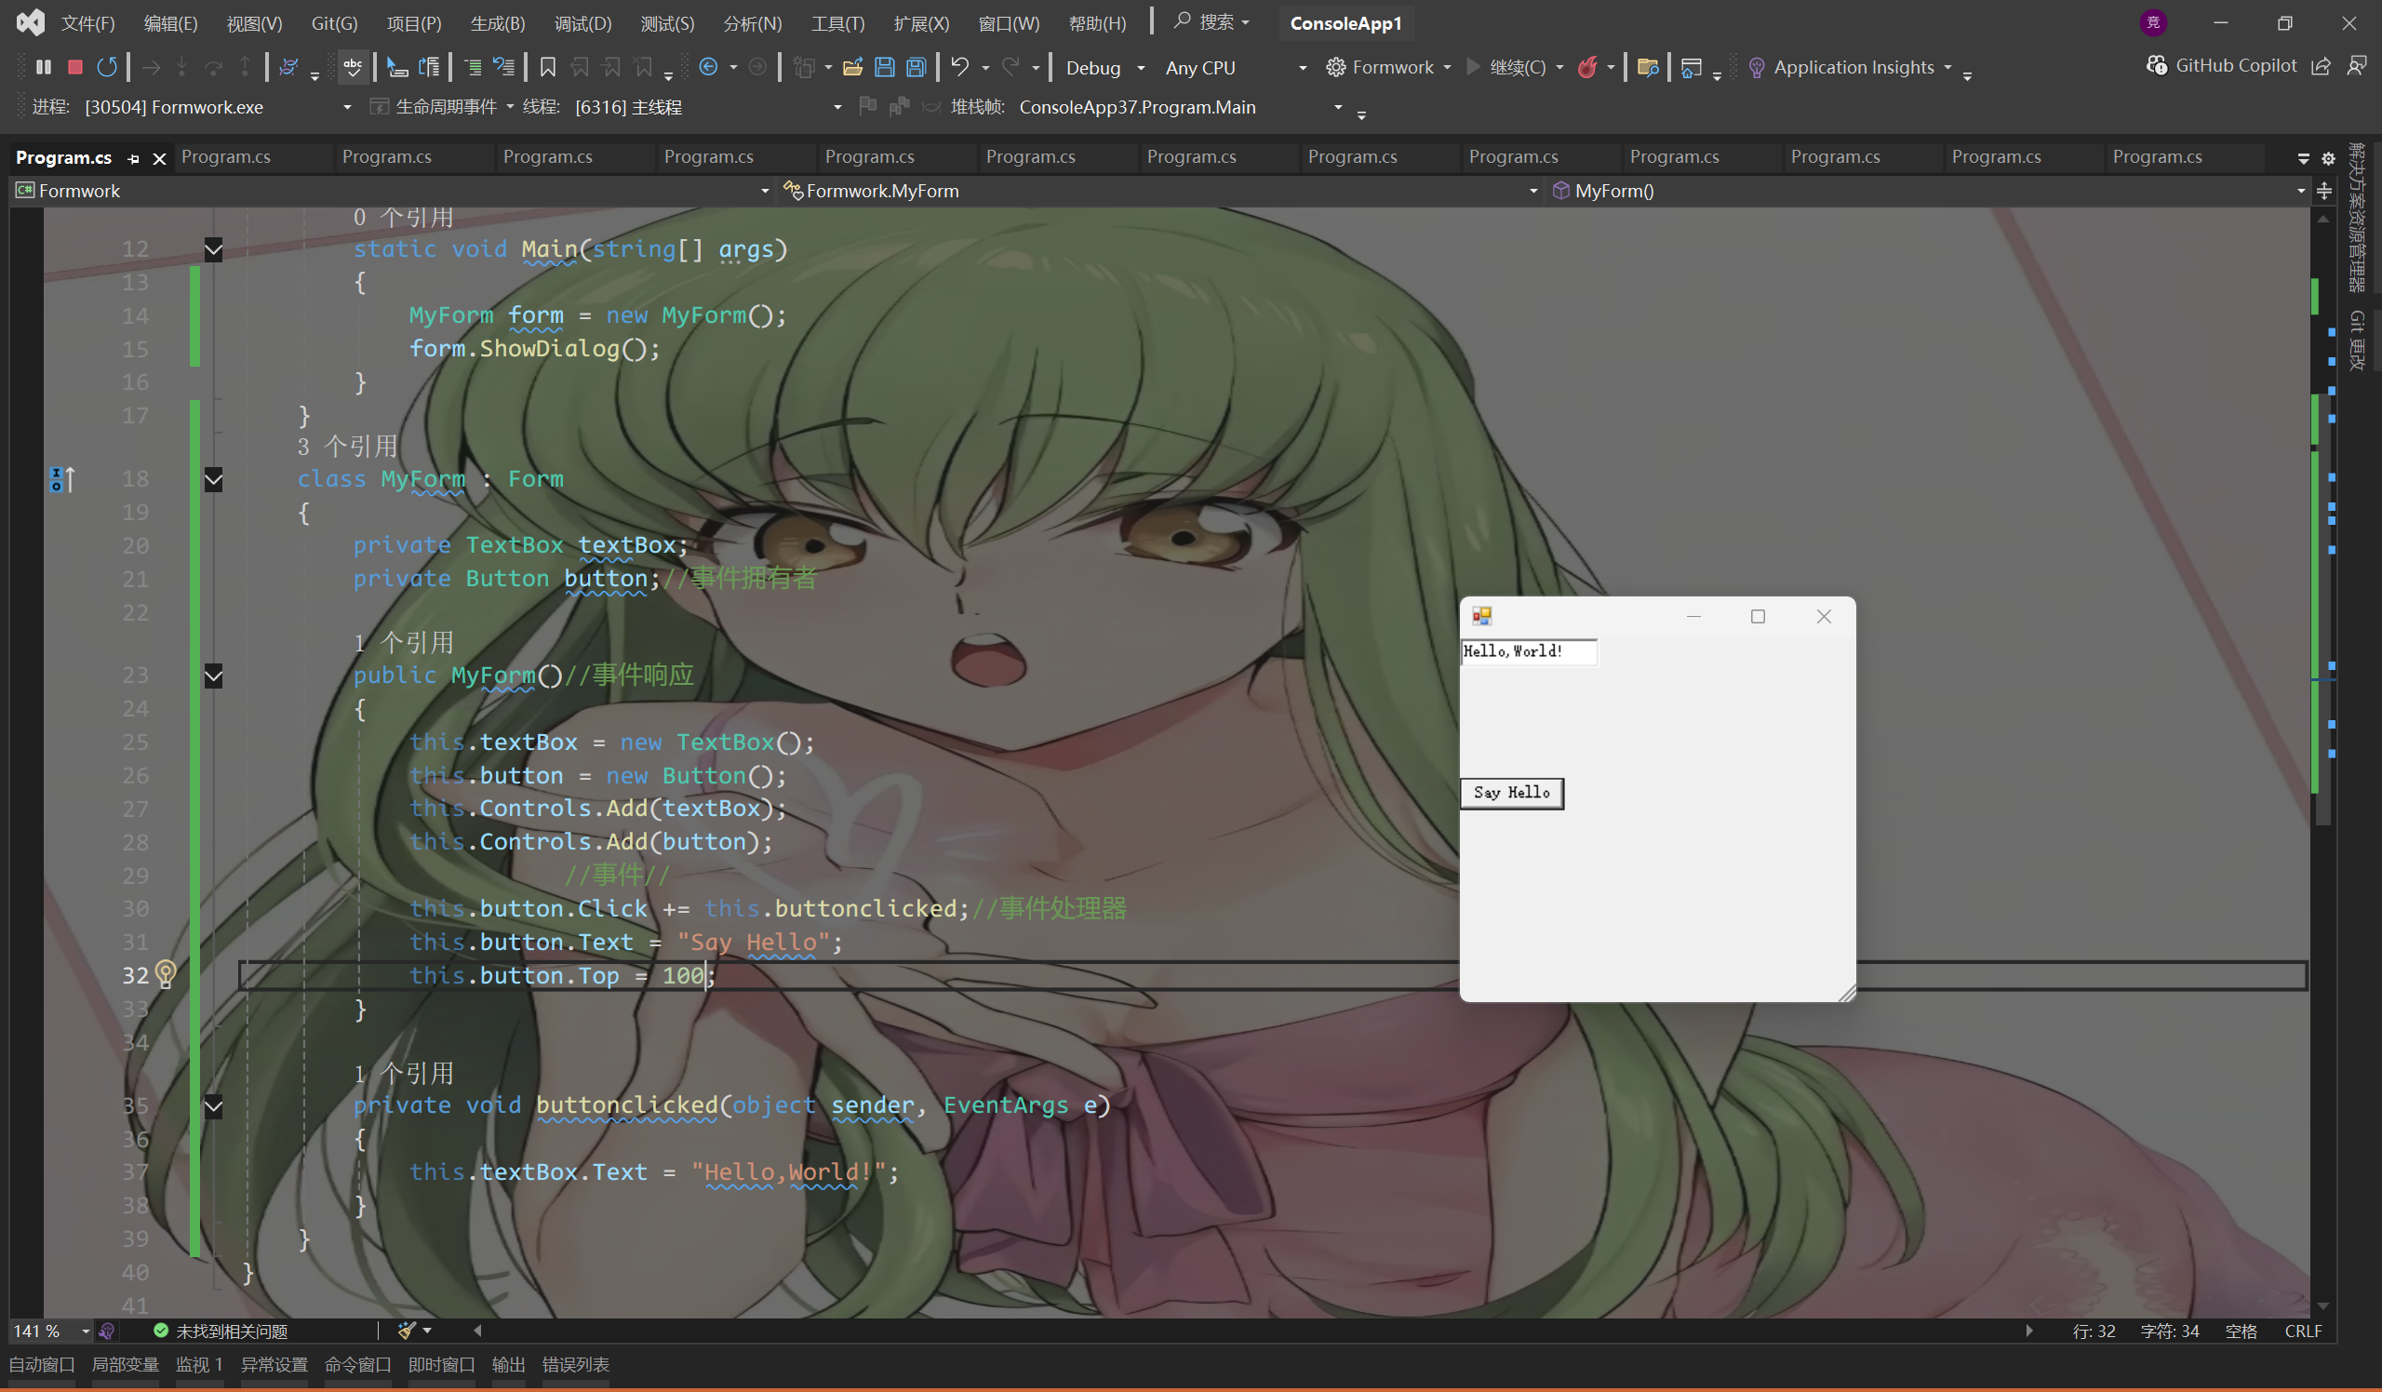
Task: Click the Live Share icon
Action: [2322, 65]
